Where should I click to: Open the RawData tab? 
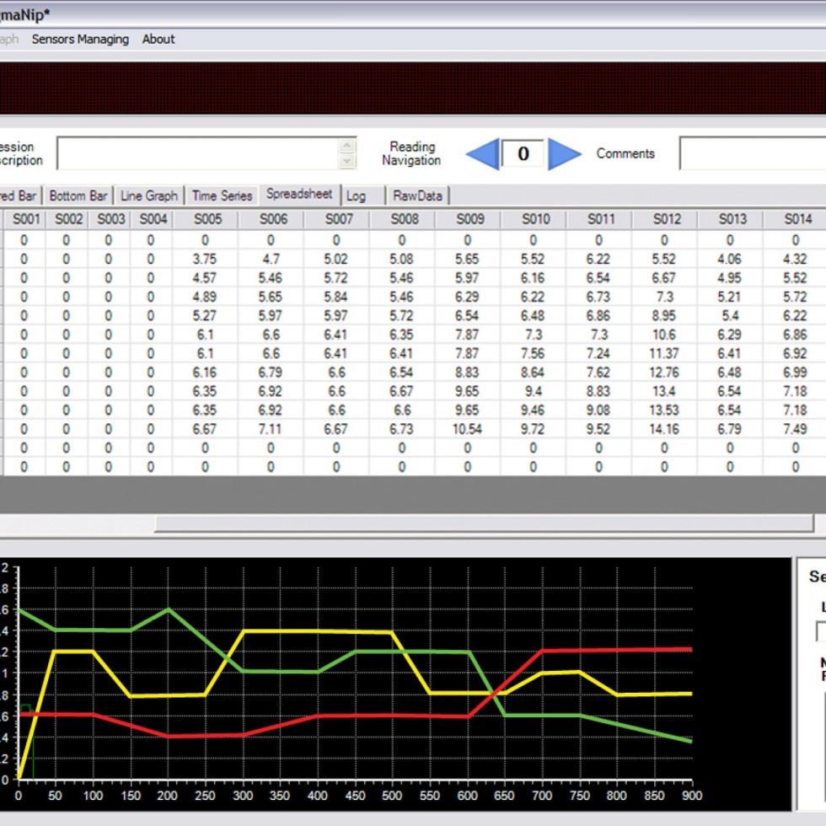point(418,196)
